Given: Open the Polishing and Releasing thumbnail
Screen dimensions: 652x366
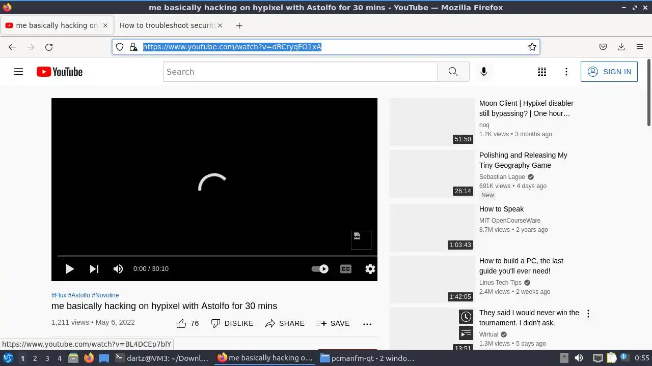Looking at the screenshot, I should point(432,174).
